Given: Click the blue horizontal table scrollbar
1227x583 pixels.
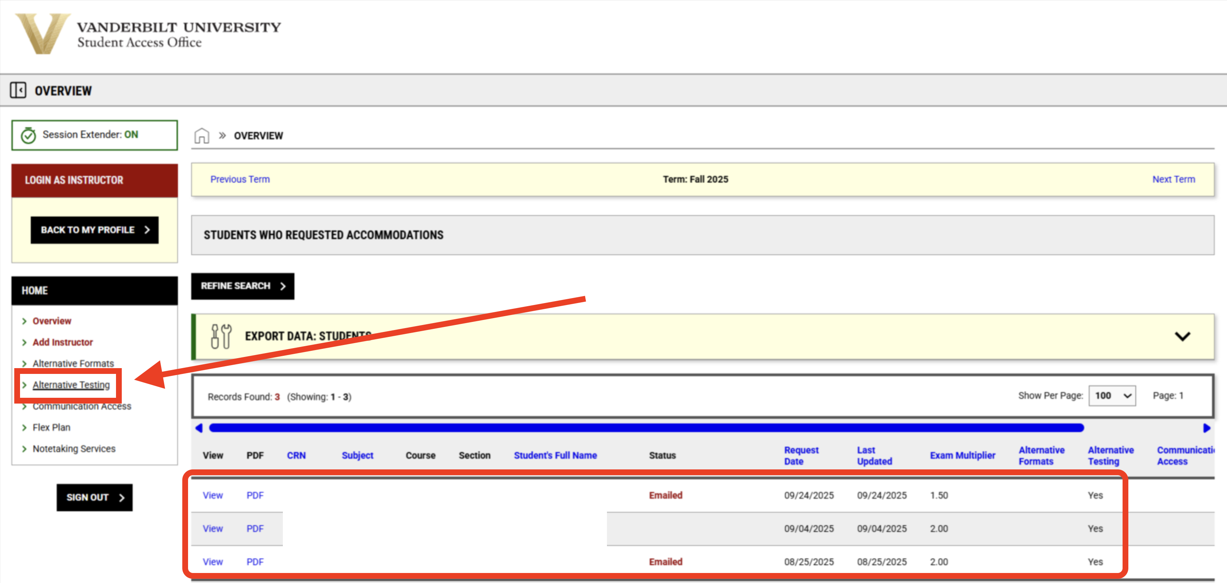Looking at the screenshot, I should tap(571, 428).
